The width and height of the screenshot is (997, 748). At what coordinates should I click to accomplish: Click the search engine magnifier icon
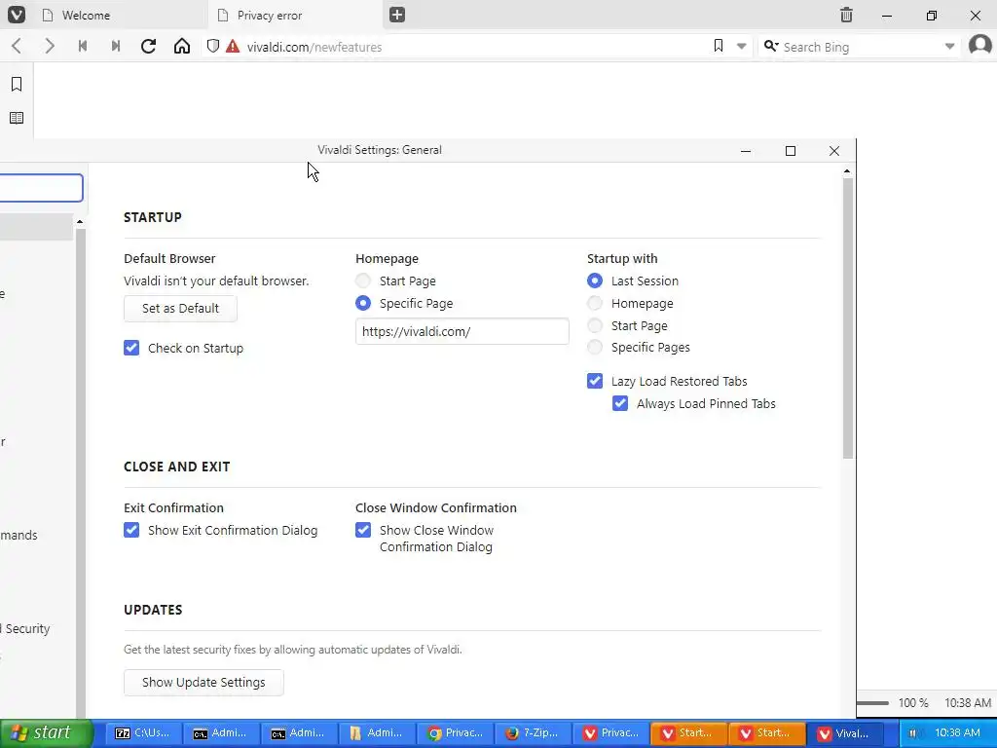click(771, 46)
